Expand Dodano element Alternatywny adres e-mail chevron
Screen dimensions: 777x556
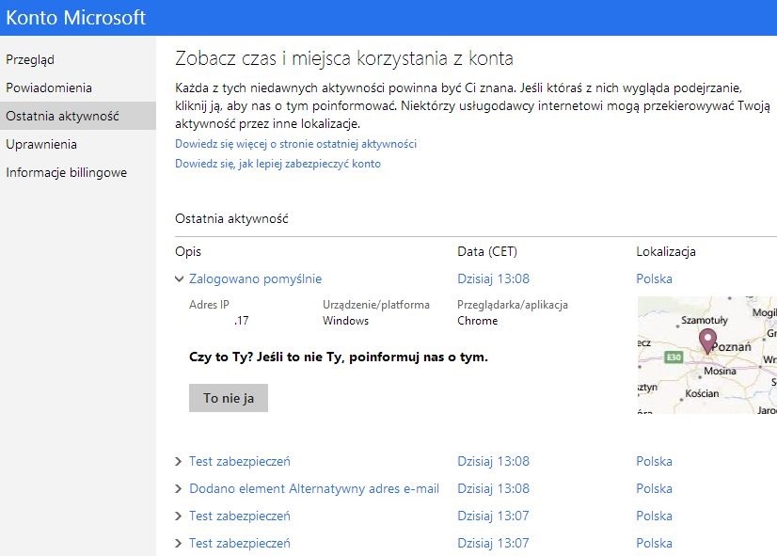pyautogui.click(x=179, y=488)
